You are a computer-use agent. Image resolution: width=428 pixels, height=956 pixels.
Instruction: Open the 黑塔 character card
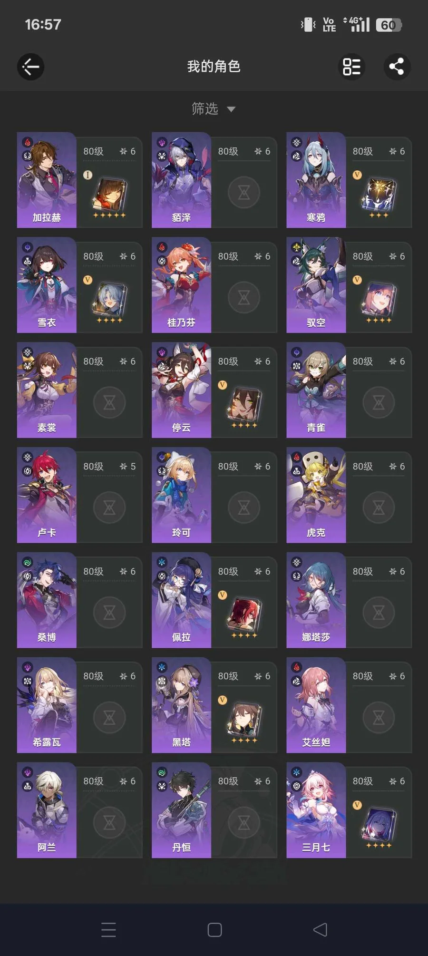click(214, 705)
